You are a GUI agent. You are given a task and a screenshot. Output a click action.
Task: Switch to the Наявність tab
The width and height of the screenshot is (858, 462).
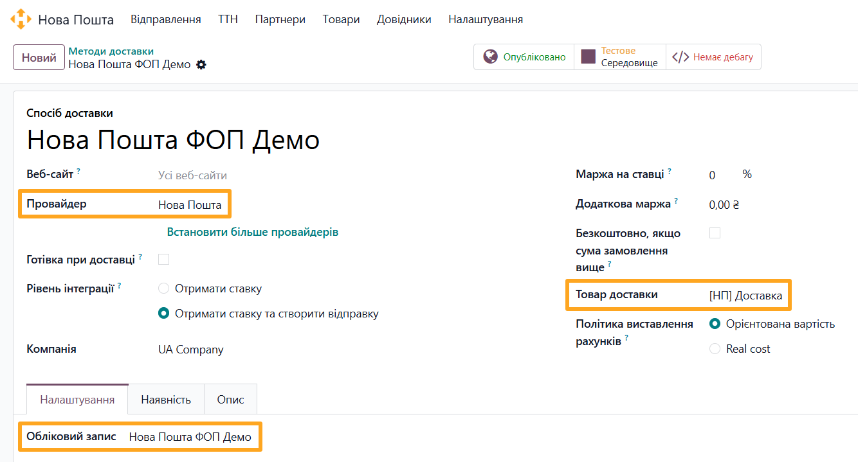coord(166,399)
